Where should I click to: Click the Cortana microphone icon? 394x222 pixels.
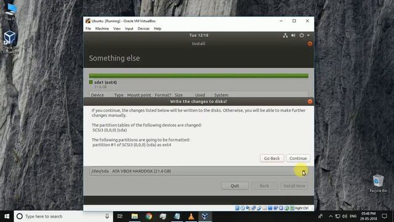pyautogui.click(x=107, y=216)
